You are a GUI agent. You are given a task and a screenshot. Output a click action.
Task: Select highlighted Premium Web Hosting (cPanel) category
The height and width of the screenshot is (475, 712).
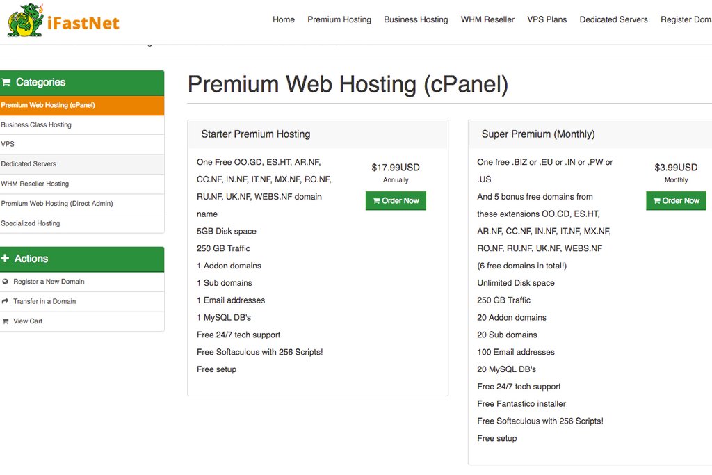click(x=48, y=106)
